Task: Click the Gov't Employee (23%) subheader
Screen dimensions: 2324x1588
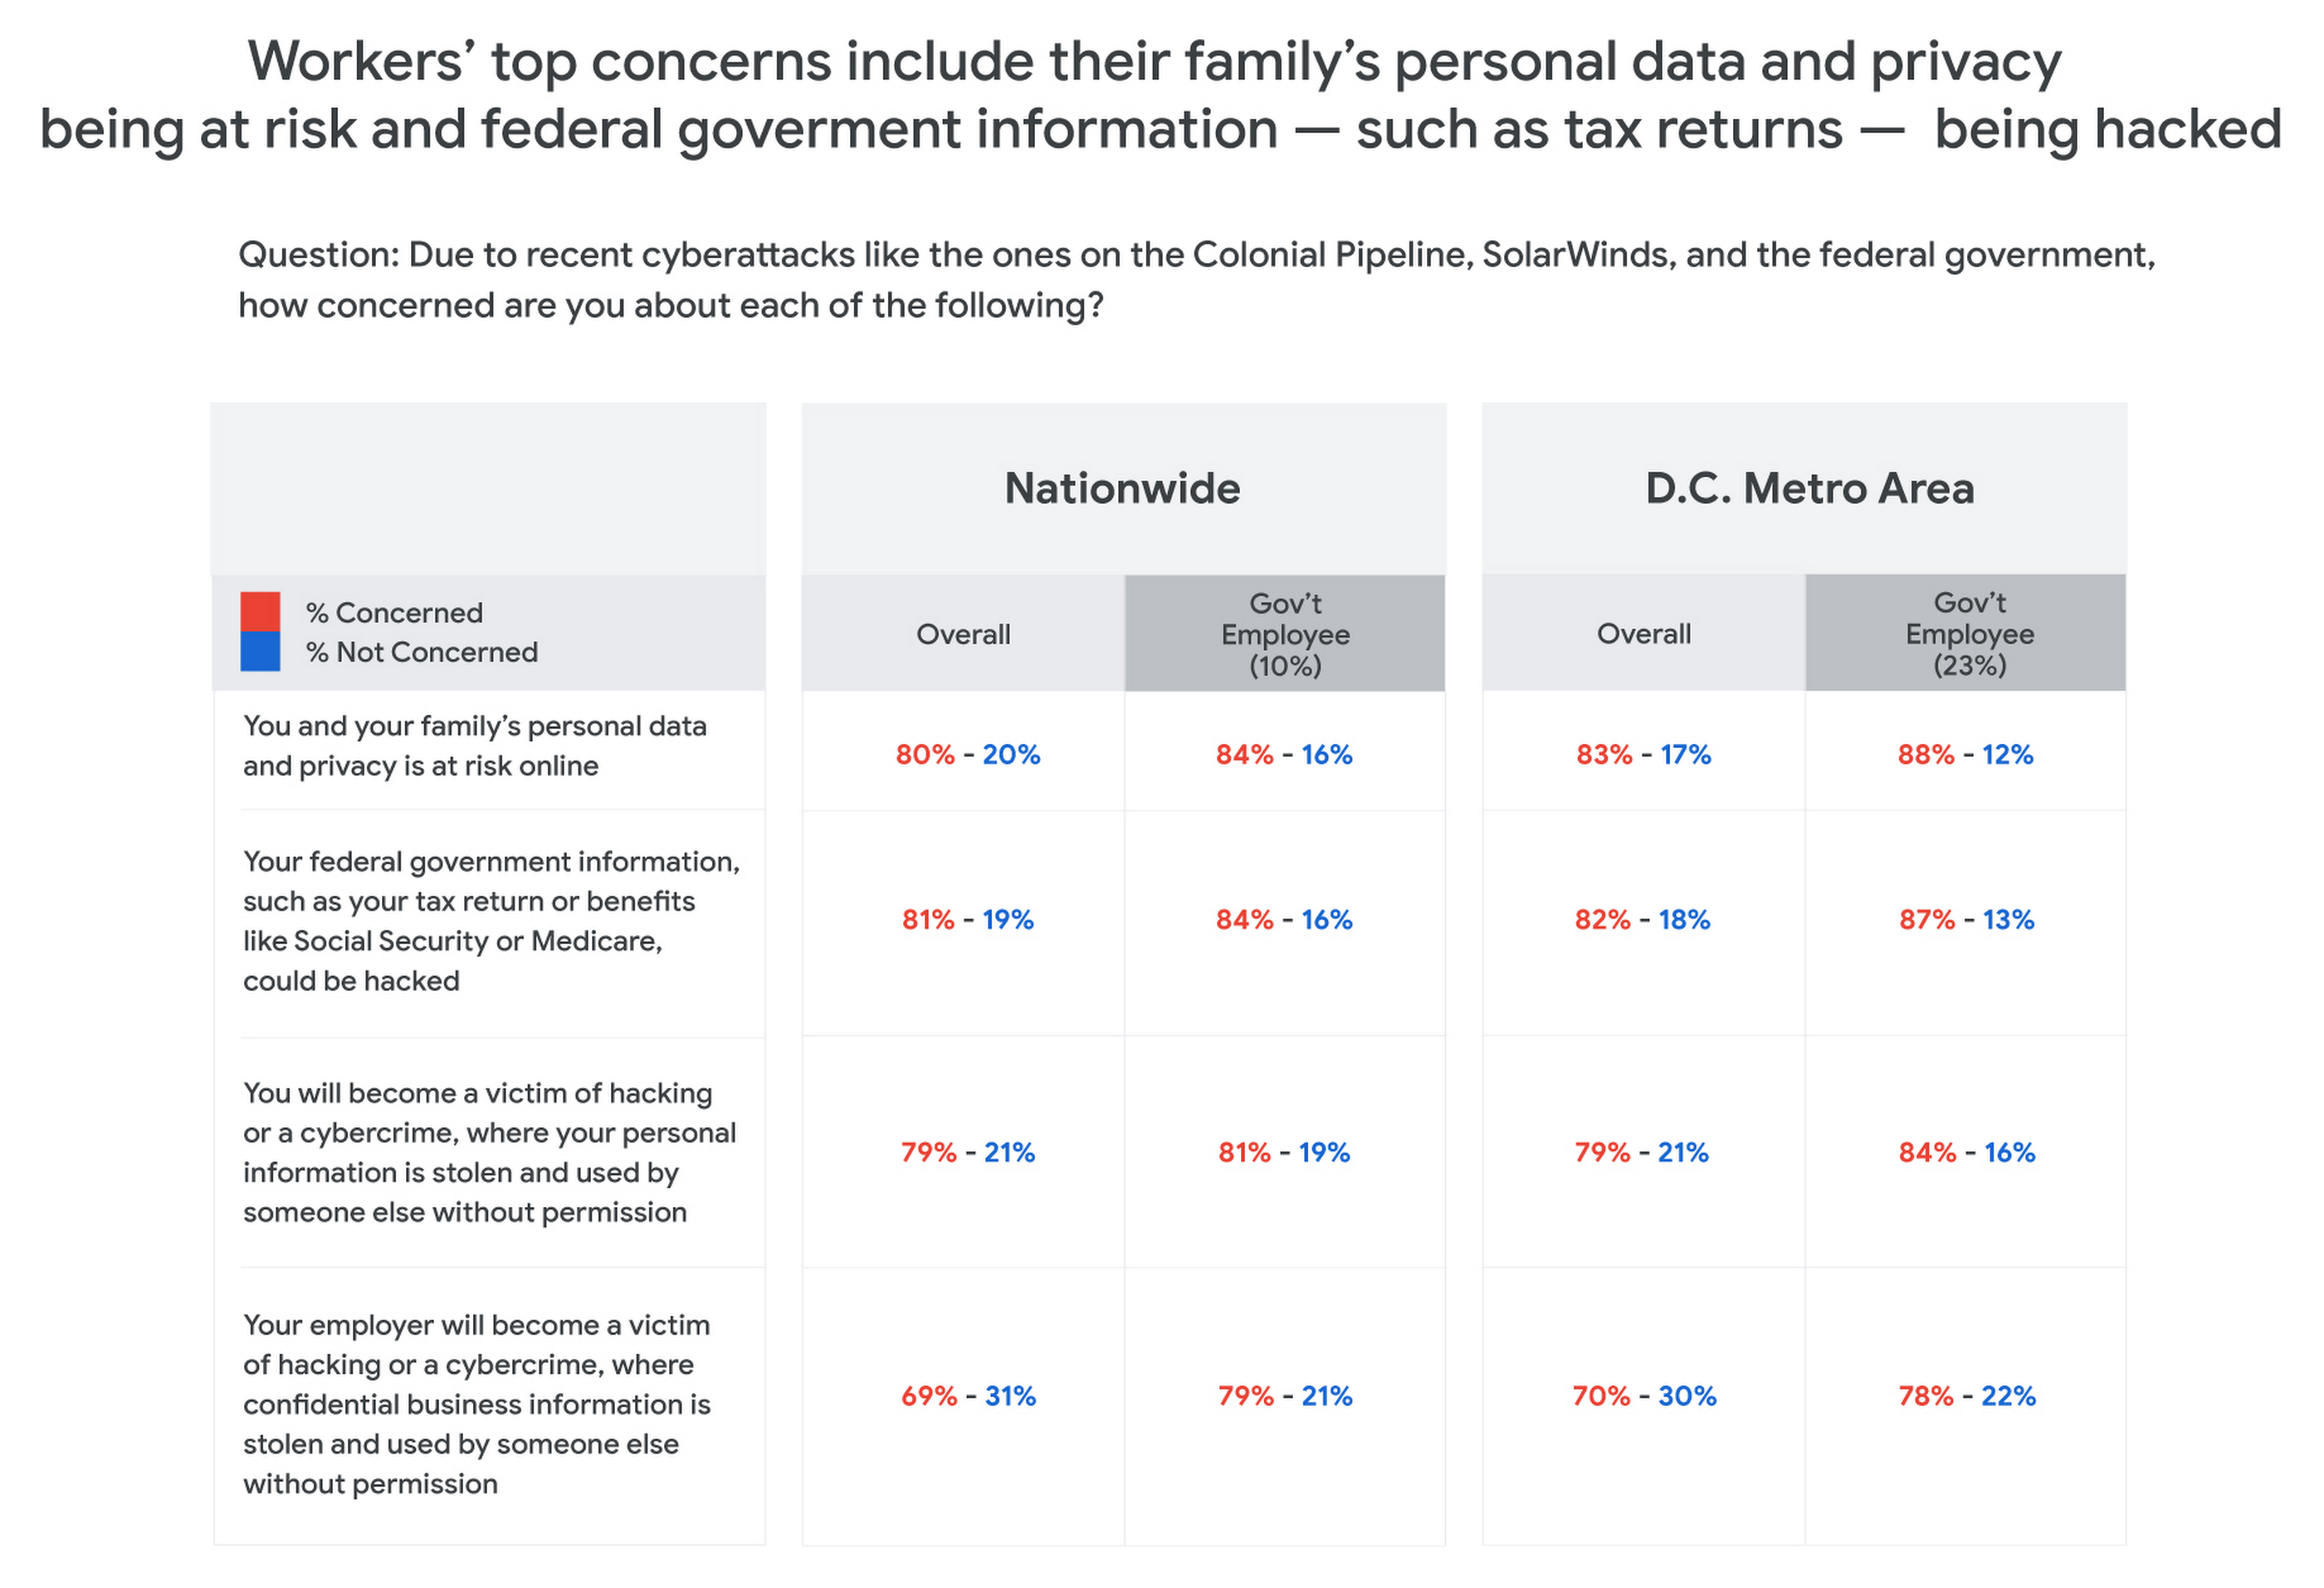Action: (1968, 634)
